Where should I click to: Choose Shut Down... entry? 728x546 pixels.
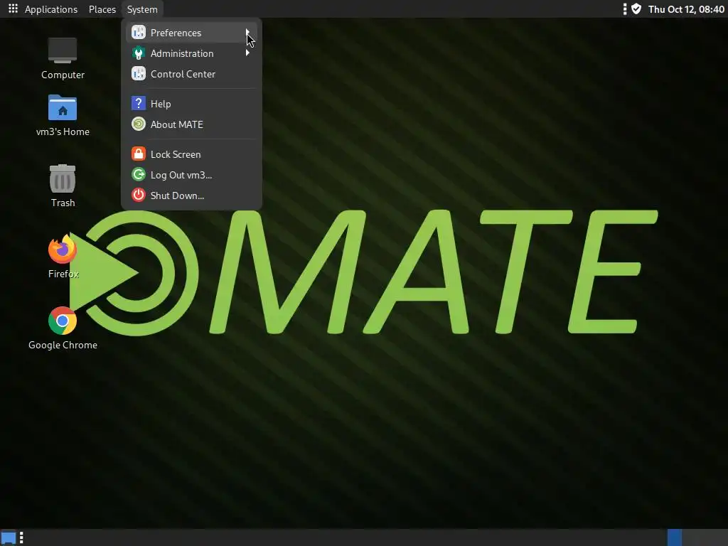[x=191, y=196]
